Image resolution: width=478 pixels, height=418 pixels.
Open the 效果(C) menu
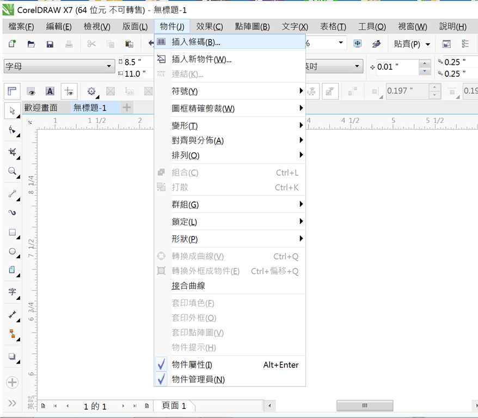click(210, 27)
